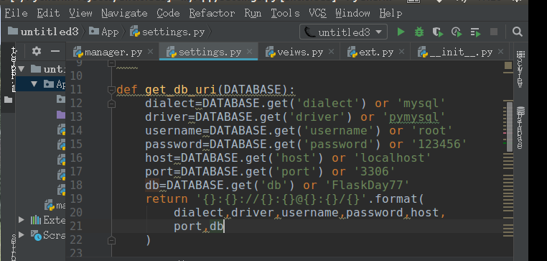Click line number 15 in gutter
547x261 pixels.
click(75, 145)
